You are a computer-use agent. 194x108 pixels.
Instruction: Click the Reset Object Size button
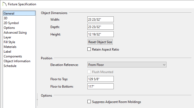click(100, 42)
